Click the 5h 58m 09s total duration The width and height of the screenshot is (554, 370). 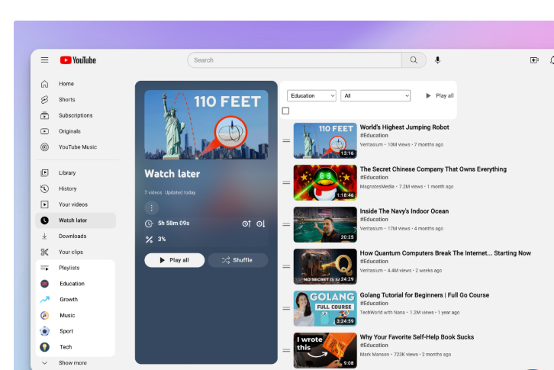coord(173,224)
